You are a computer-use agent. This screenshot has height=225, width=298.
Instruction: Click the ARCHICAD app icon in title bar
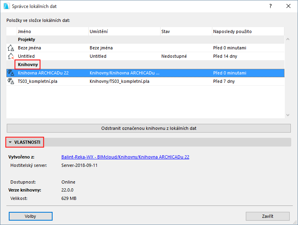(x=7, y=6)
